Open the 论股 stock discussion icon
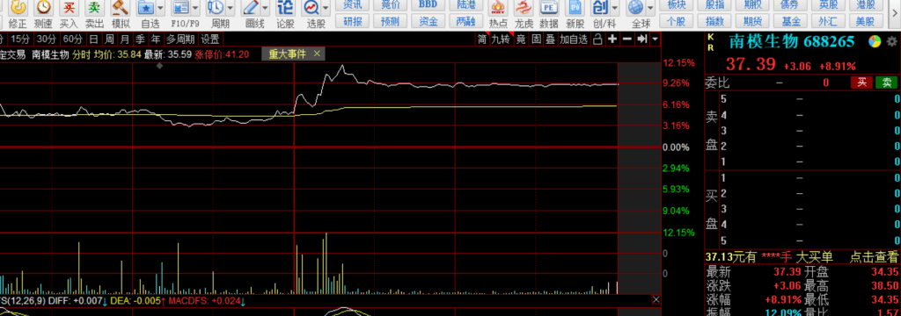Screen dimensions: 901x316 click(x=285, y=8)
